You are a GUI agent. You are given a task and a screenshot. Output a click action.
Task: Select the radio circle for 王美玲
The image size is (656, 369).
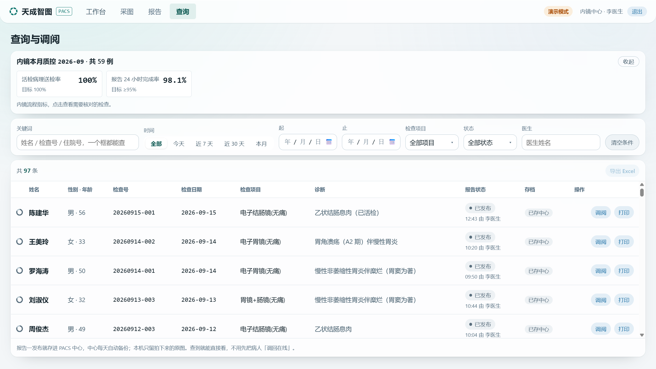click(x=19, y=241)
